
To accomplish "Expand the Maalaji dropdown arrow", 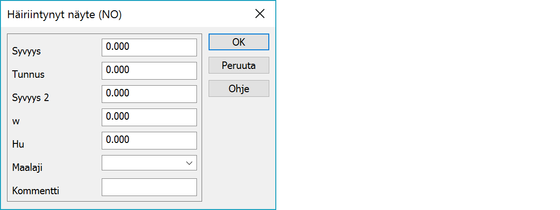I will coord(189,163).
